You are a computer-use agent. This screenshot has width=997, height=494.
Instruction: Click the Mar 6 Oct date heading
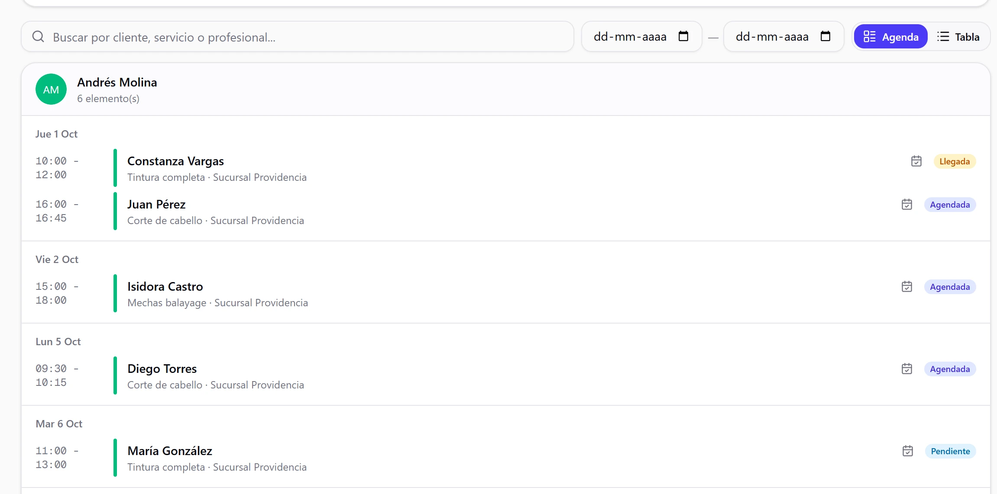click(59, 424)
